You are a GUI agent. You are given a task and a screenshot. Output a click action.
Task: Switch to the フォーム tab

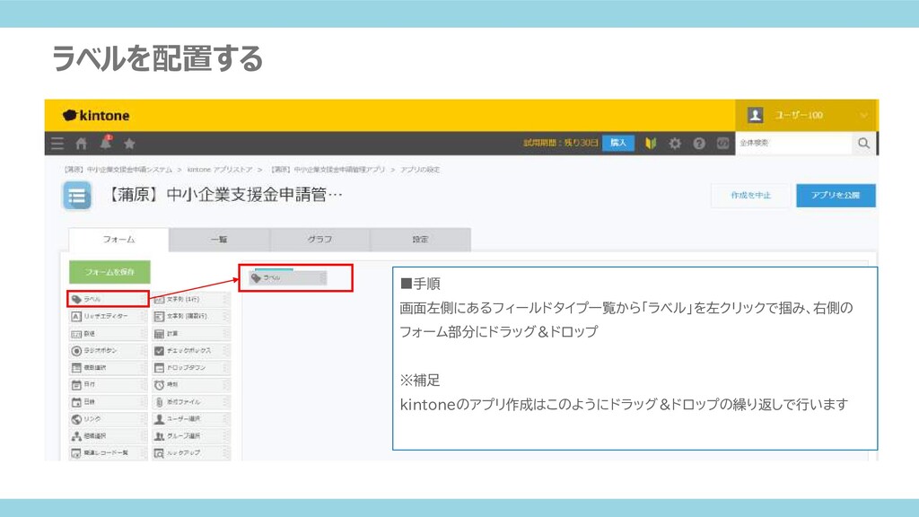(x=119, y=239)
